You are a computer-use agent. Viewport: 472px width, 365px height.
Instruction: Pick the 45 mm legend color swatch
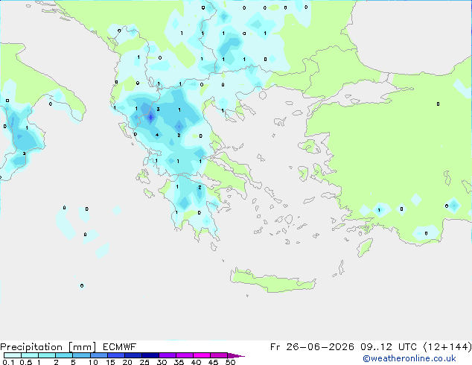click(x=219, y=355)
